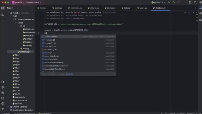Select DATABASE_URL completion suggestion
This screenshot has width=202, height=114.
point(78,50)
